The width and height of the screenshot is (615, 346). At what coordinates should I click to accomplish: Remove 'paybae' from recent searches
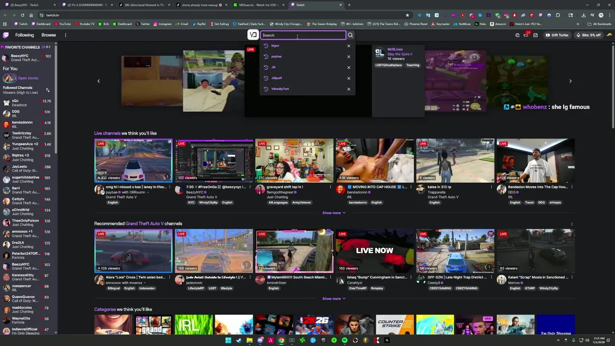click(349, 57)
